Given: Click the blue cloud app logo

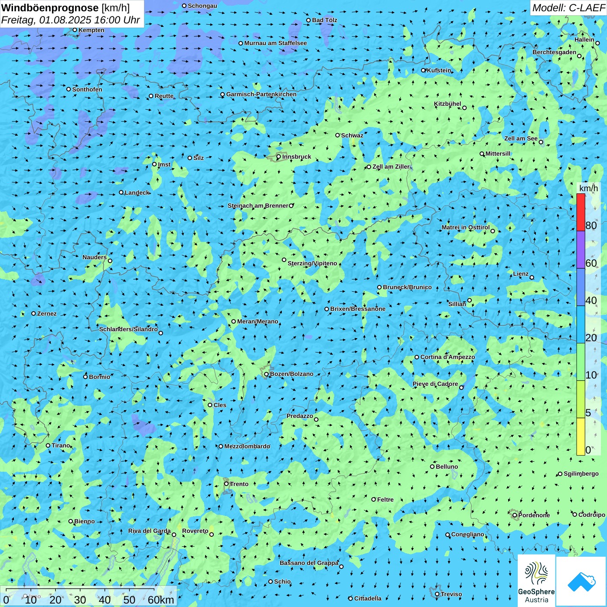Looking at the screenshot, I should [581, 582].
